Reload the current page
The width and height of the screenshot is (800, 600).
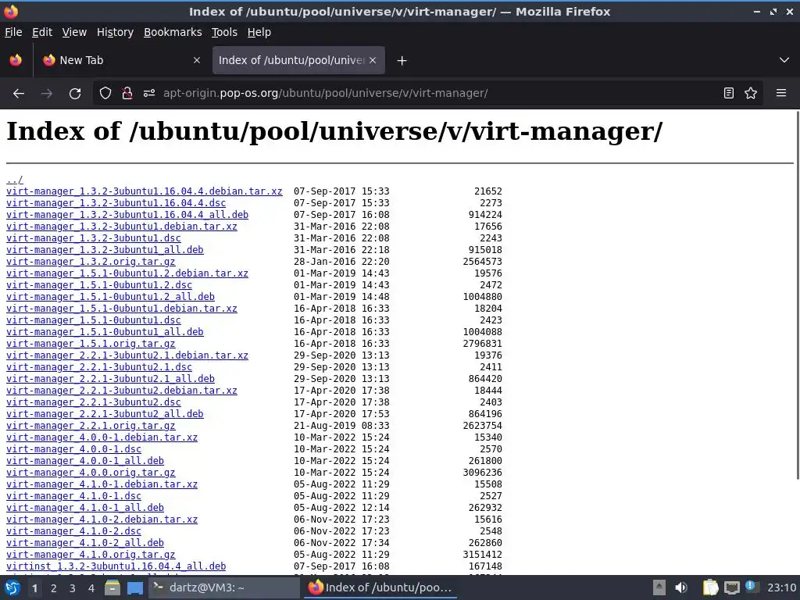[75, 94]
